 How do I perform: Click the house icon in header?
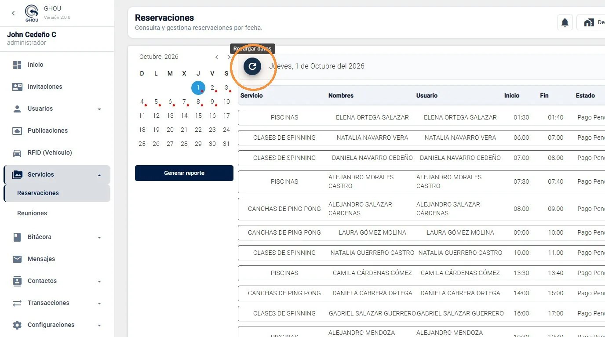pyautogui.click(x=589, y=22)
